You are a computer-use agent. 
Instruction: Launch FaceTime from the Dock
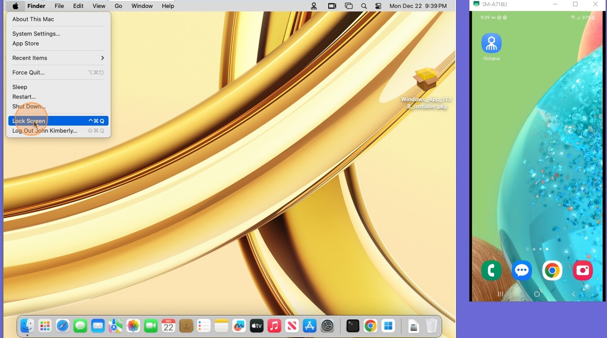[x=151, y=326]
